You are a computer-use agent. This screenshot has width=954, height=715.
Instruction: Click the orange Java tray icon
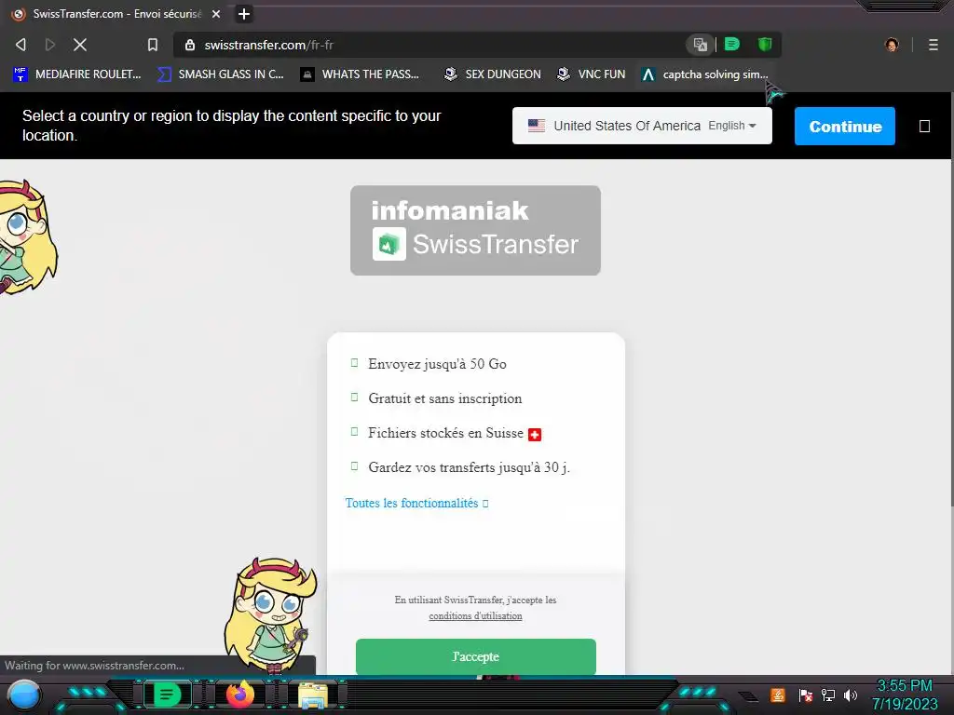(777, 695)
